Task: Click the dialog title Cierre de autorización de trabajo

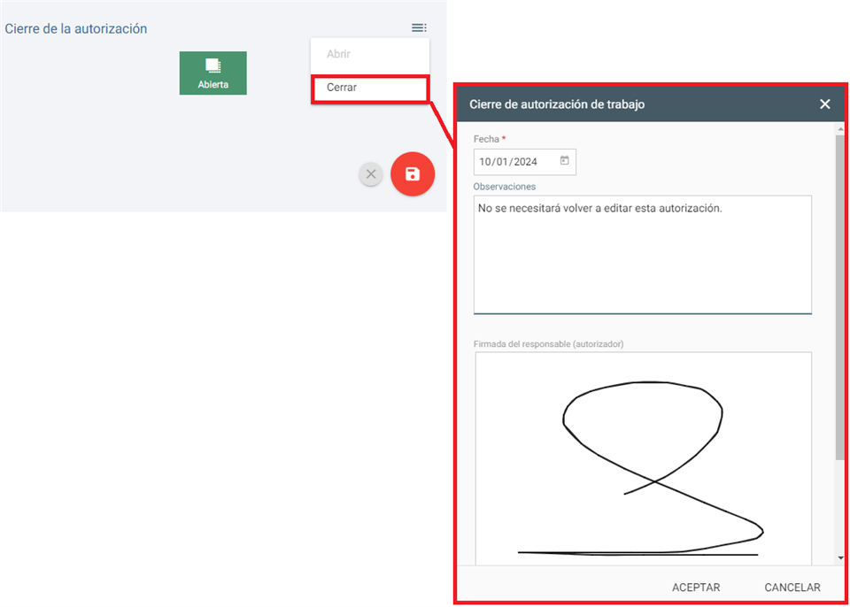Action: 557,104
